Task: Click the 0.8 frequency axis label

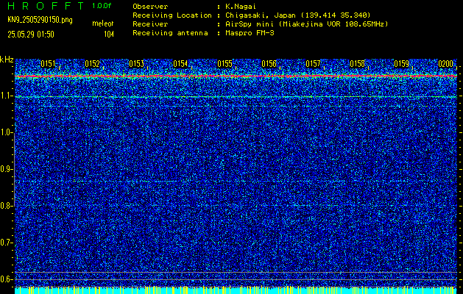Action: pyautogui.click(x=6, y=206)
